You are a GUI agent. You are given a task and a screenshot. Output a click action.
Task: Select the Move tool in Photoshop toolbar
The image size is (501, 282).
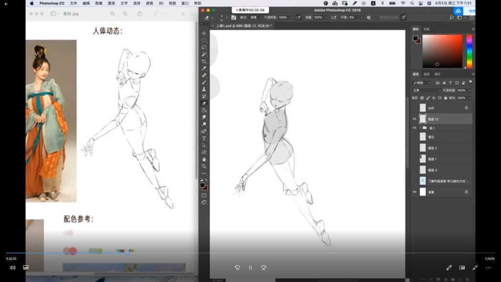click(204, 33)
